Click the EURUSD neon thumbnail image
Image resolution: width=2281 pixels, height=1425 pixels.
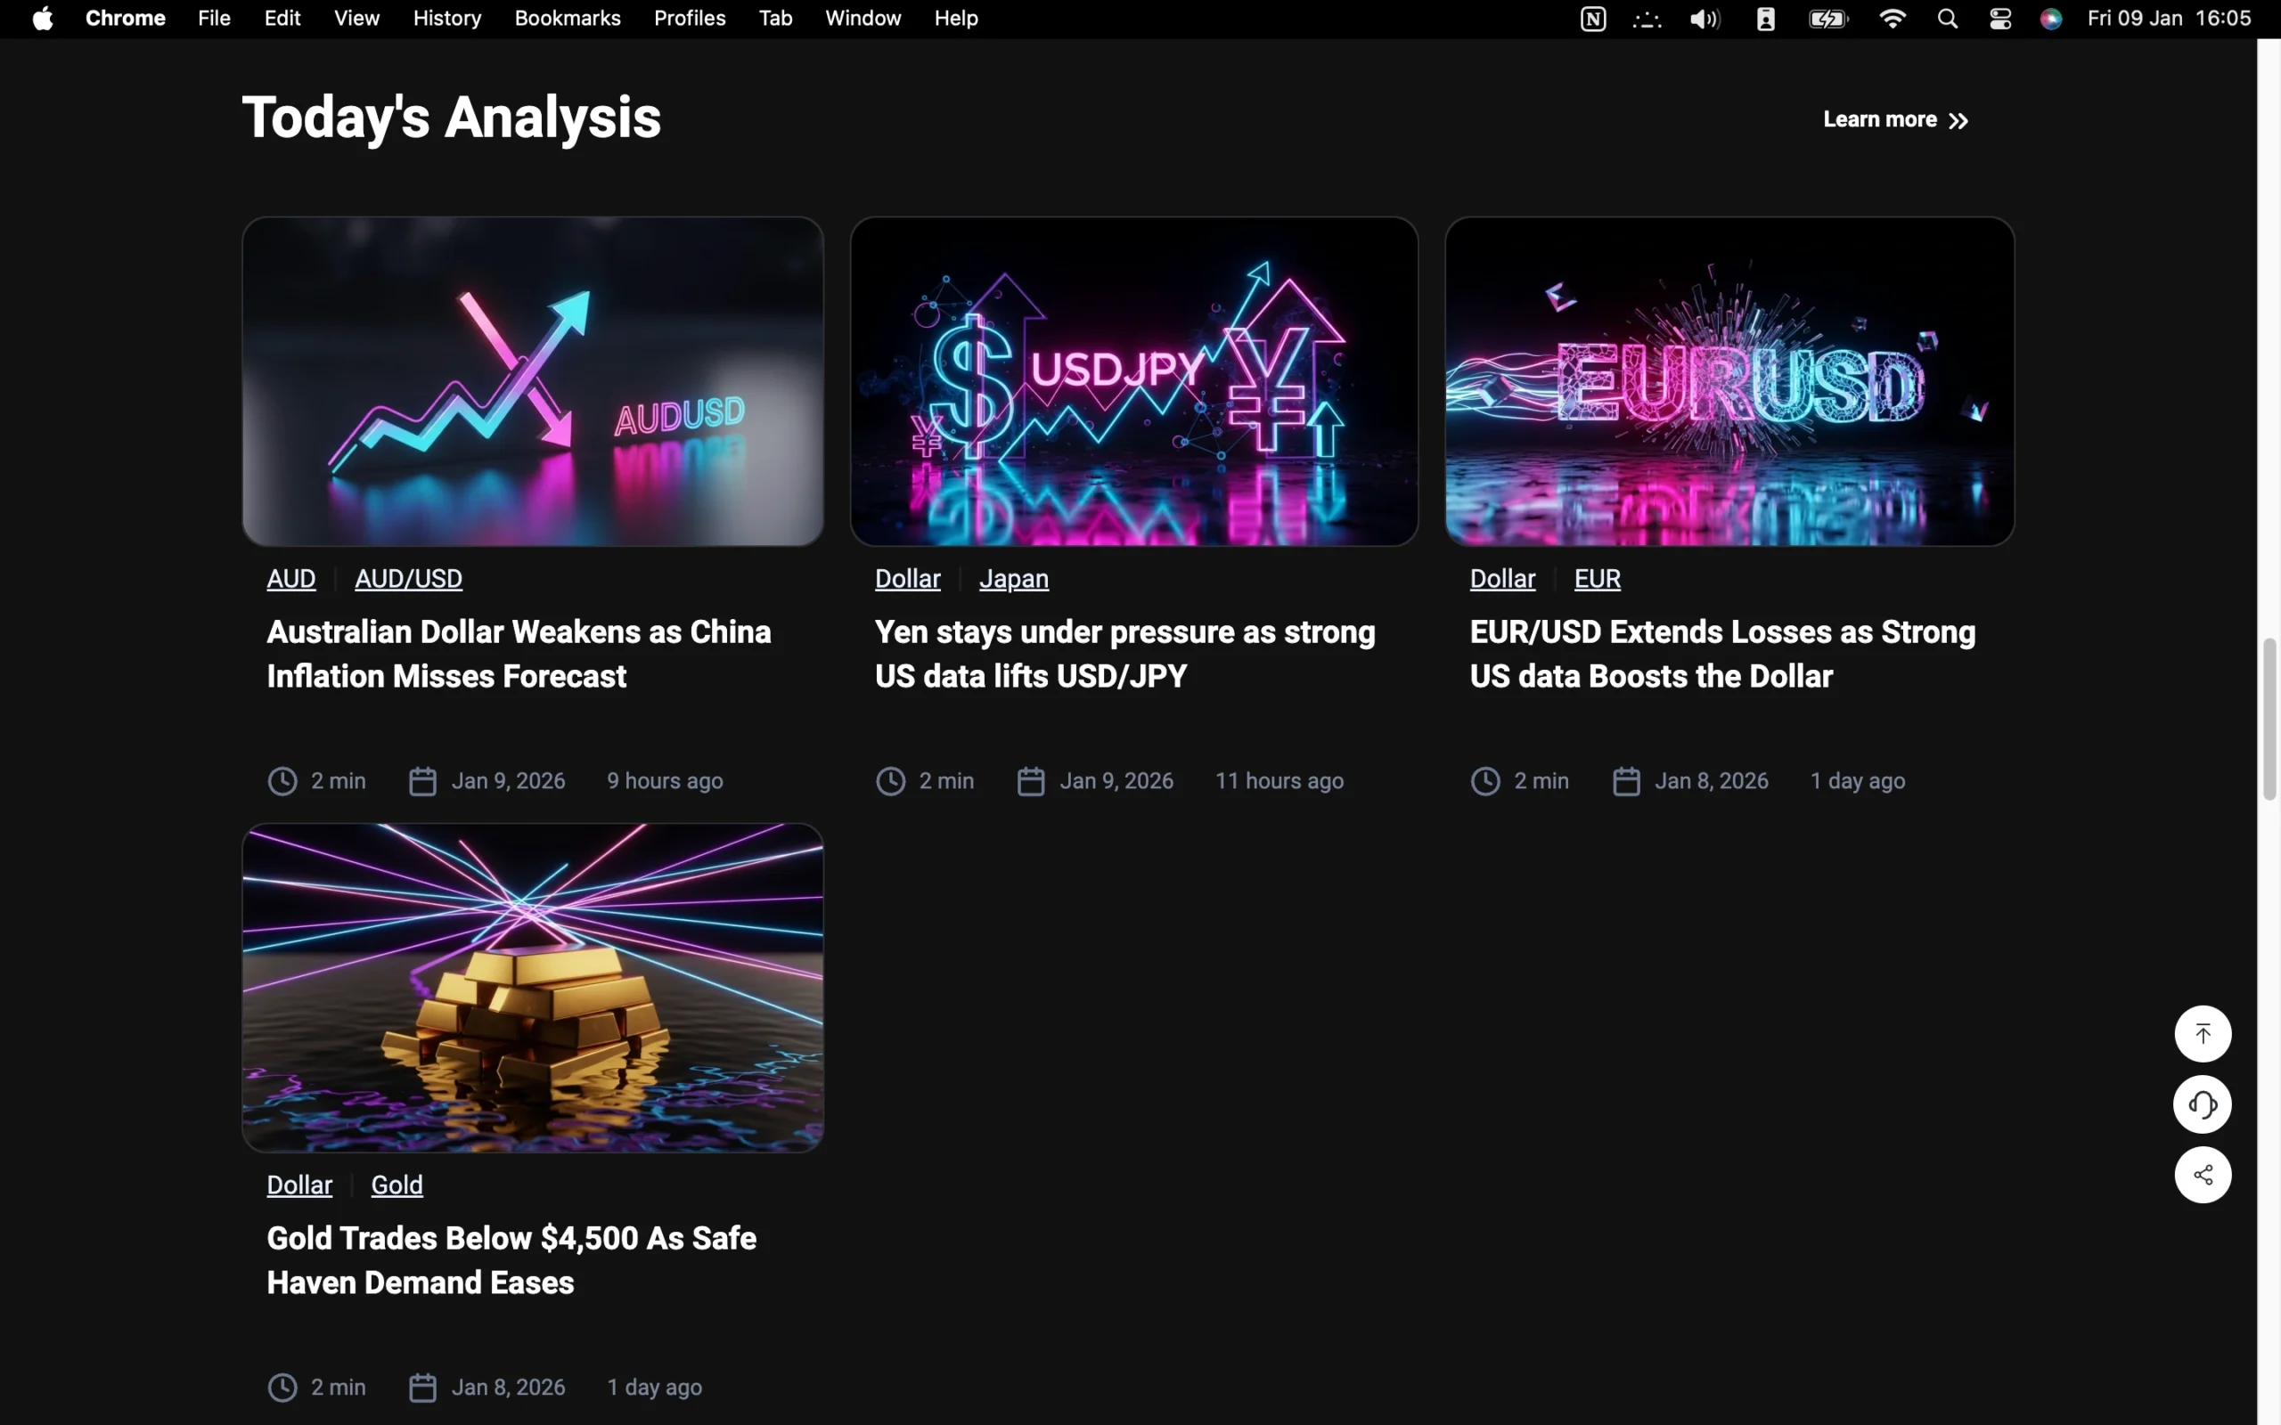tap(1729, 382)
